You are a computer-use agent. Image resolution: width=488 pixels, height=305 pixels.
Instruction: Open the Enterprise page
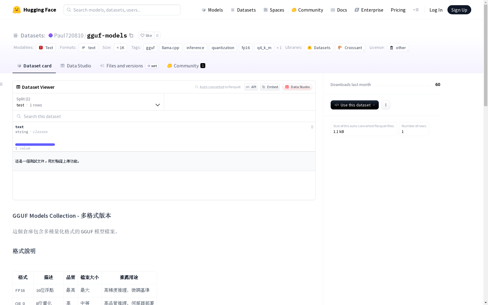click(x=369, y=10)
